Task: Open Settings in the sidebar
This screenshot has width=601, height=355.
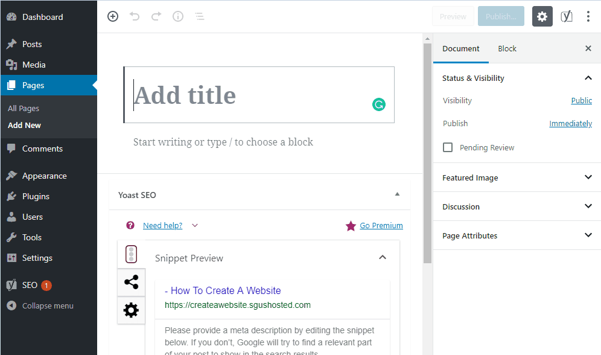Action: point(49,258)
